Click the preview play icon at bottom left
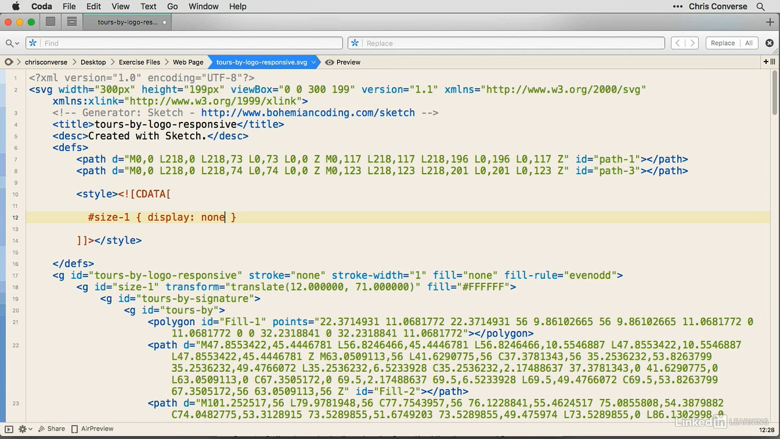 coord(8,429)
